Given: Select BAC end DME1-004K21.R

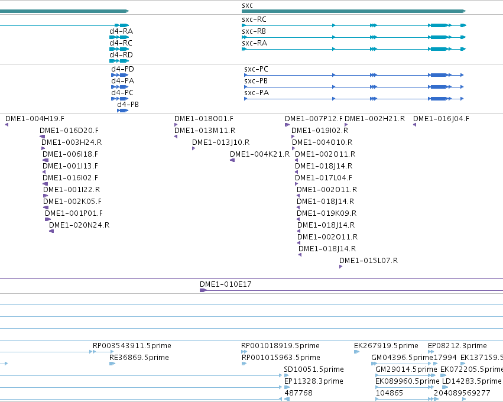Looking at the screenshot, I should pyautogui.click(x=260, y=155).
